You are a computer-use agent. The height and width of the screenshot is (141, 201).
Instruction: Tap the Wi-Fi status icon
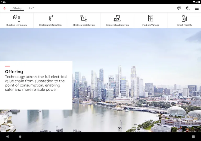[194, 2]
